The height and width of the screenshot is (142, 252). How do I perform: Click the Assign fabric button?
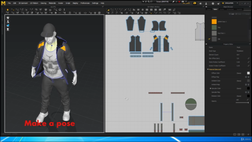[x=246, y=14]
